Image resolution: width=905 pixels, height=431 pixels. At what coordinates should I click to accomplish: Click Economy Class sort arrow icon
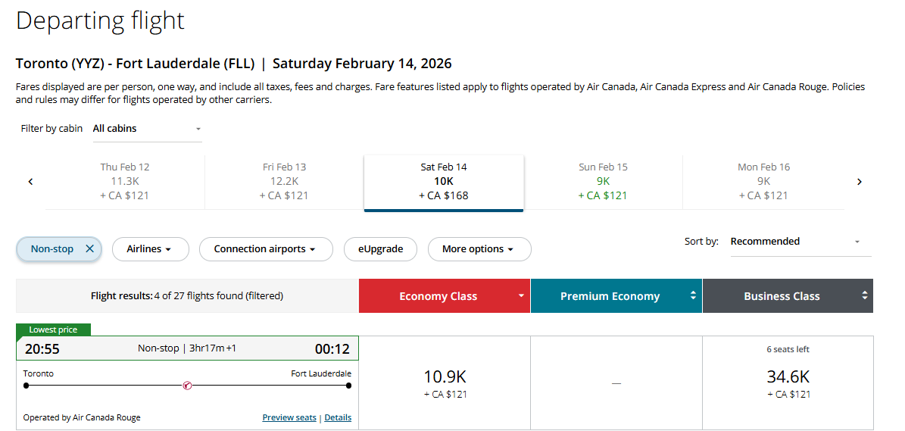coord(520,296)
